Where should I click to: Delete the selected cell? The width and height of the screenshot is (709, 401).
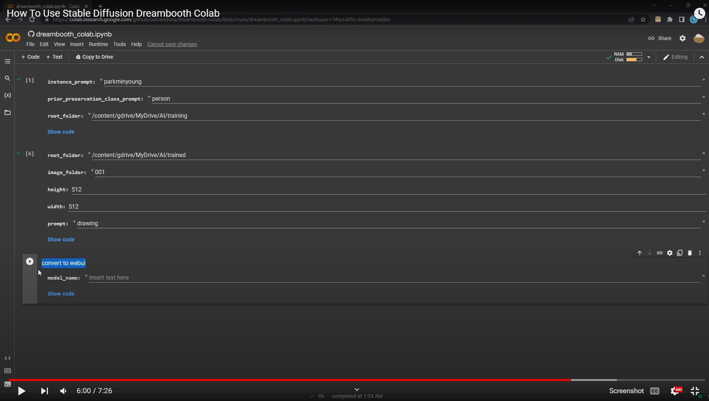[x=690, y=253]
